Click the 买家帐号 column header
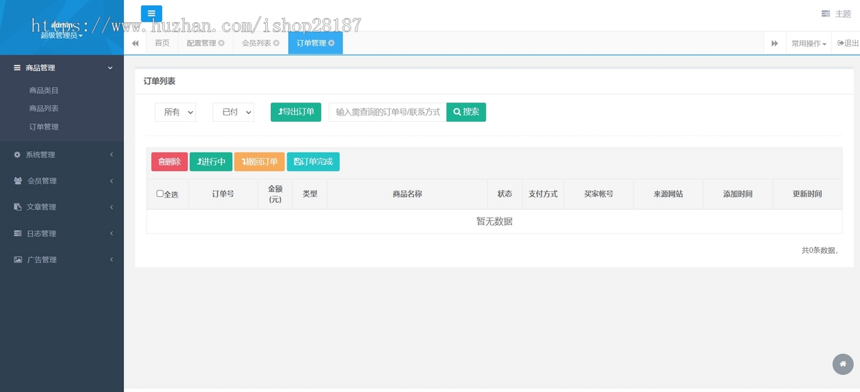 tap(598, 194)
